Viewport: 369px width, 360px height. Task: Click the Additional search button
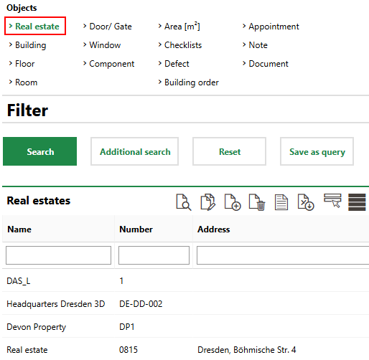(134, 151)
